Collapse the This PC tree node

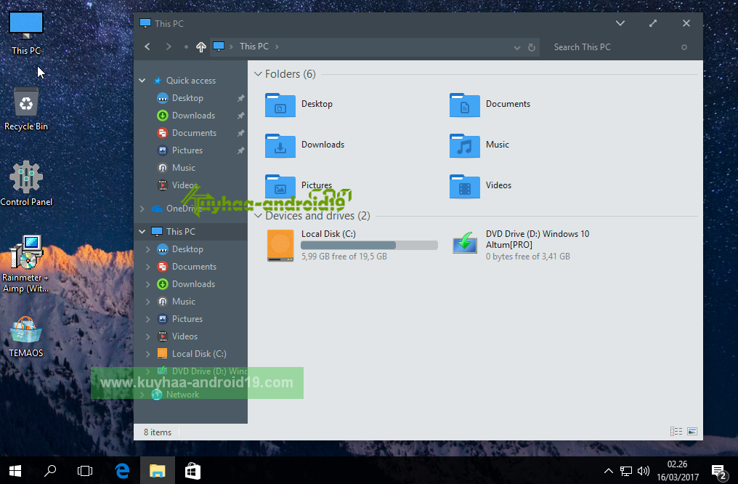[x=142, y=232]
